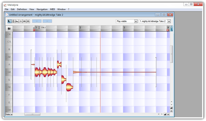The width and height of the screenshot is (206, 121).
Task: Select the amplitude tool
Action: [21, 21]
